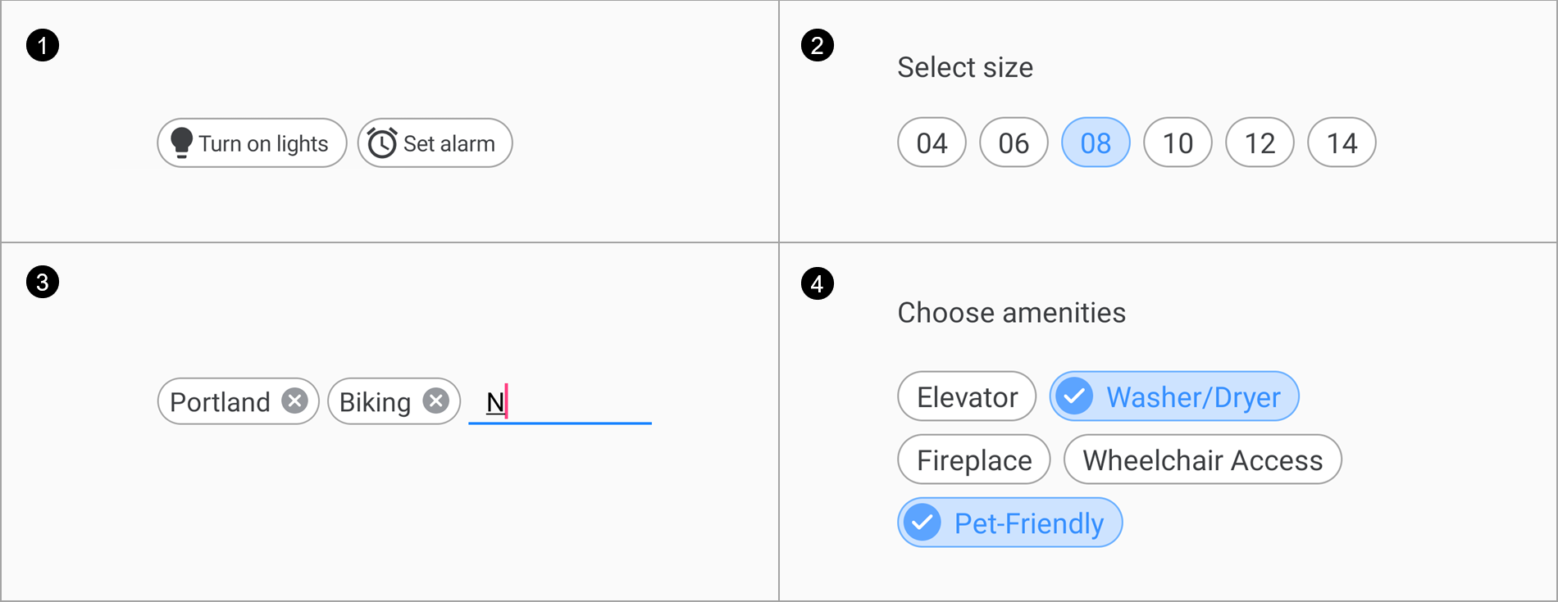Click the lightbulb icon on lights chip

click(181, 143)
